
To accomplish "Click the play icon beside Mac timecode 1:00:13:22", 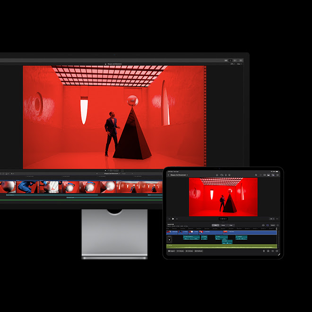I will tap(105, 171).
